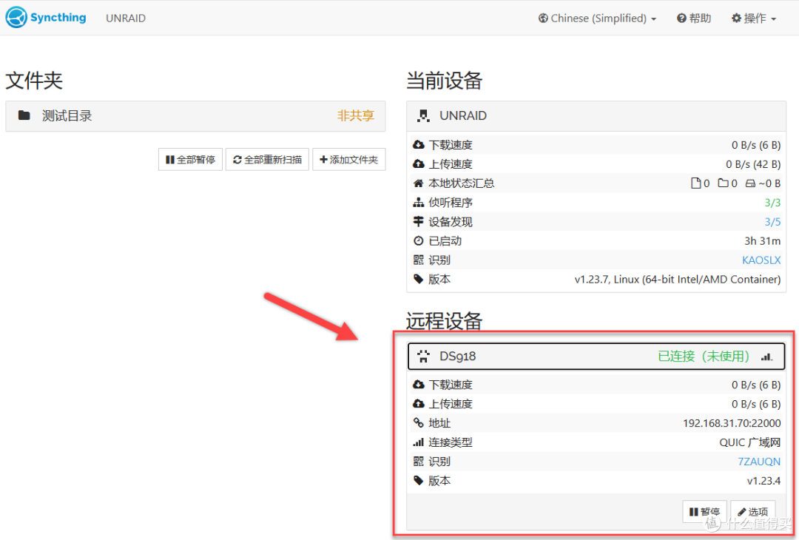This screenshot has width=799, height=540.
Task: Click the QUIC 广域网 connection type value
Action: pos(749,442)
